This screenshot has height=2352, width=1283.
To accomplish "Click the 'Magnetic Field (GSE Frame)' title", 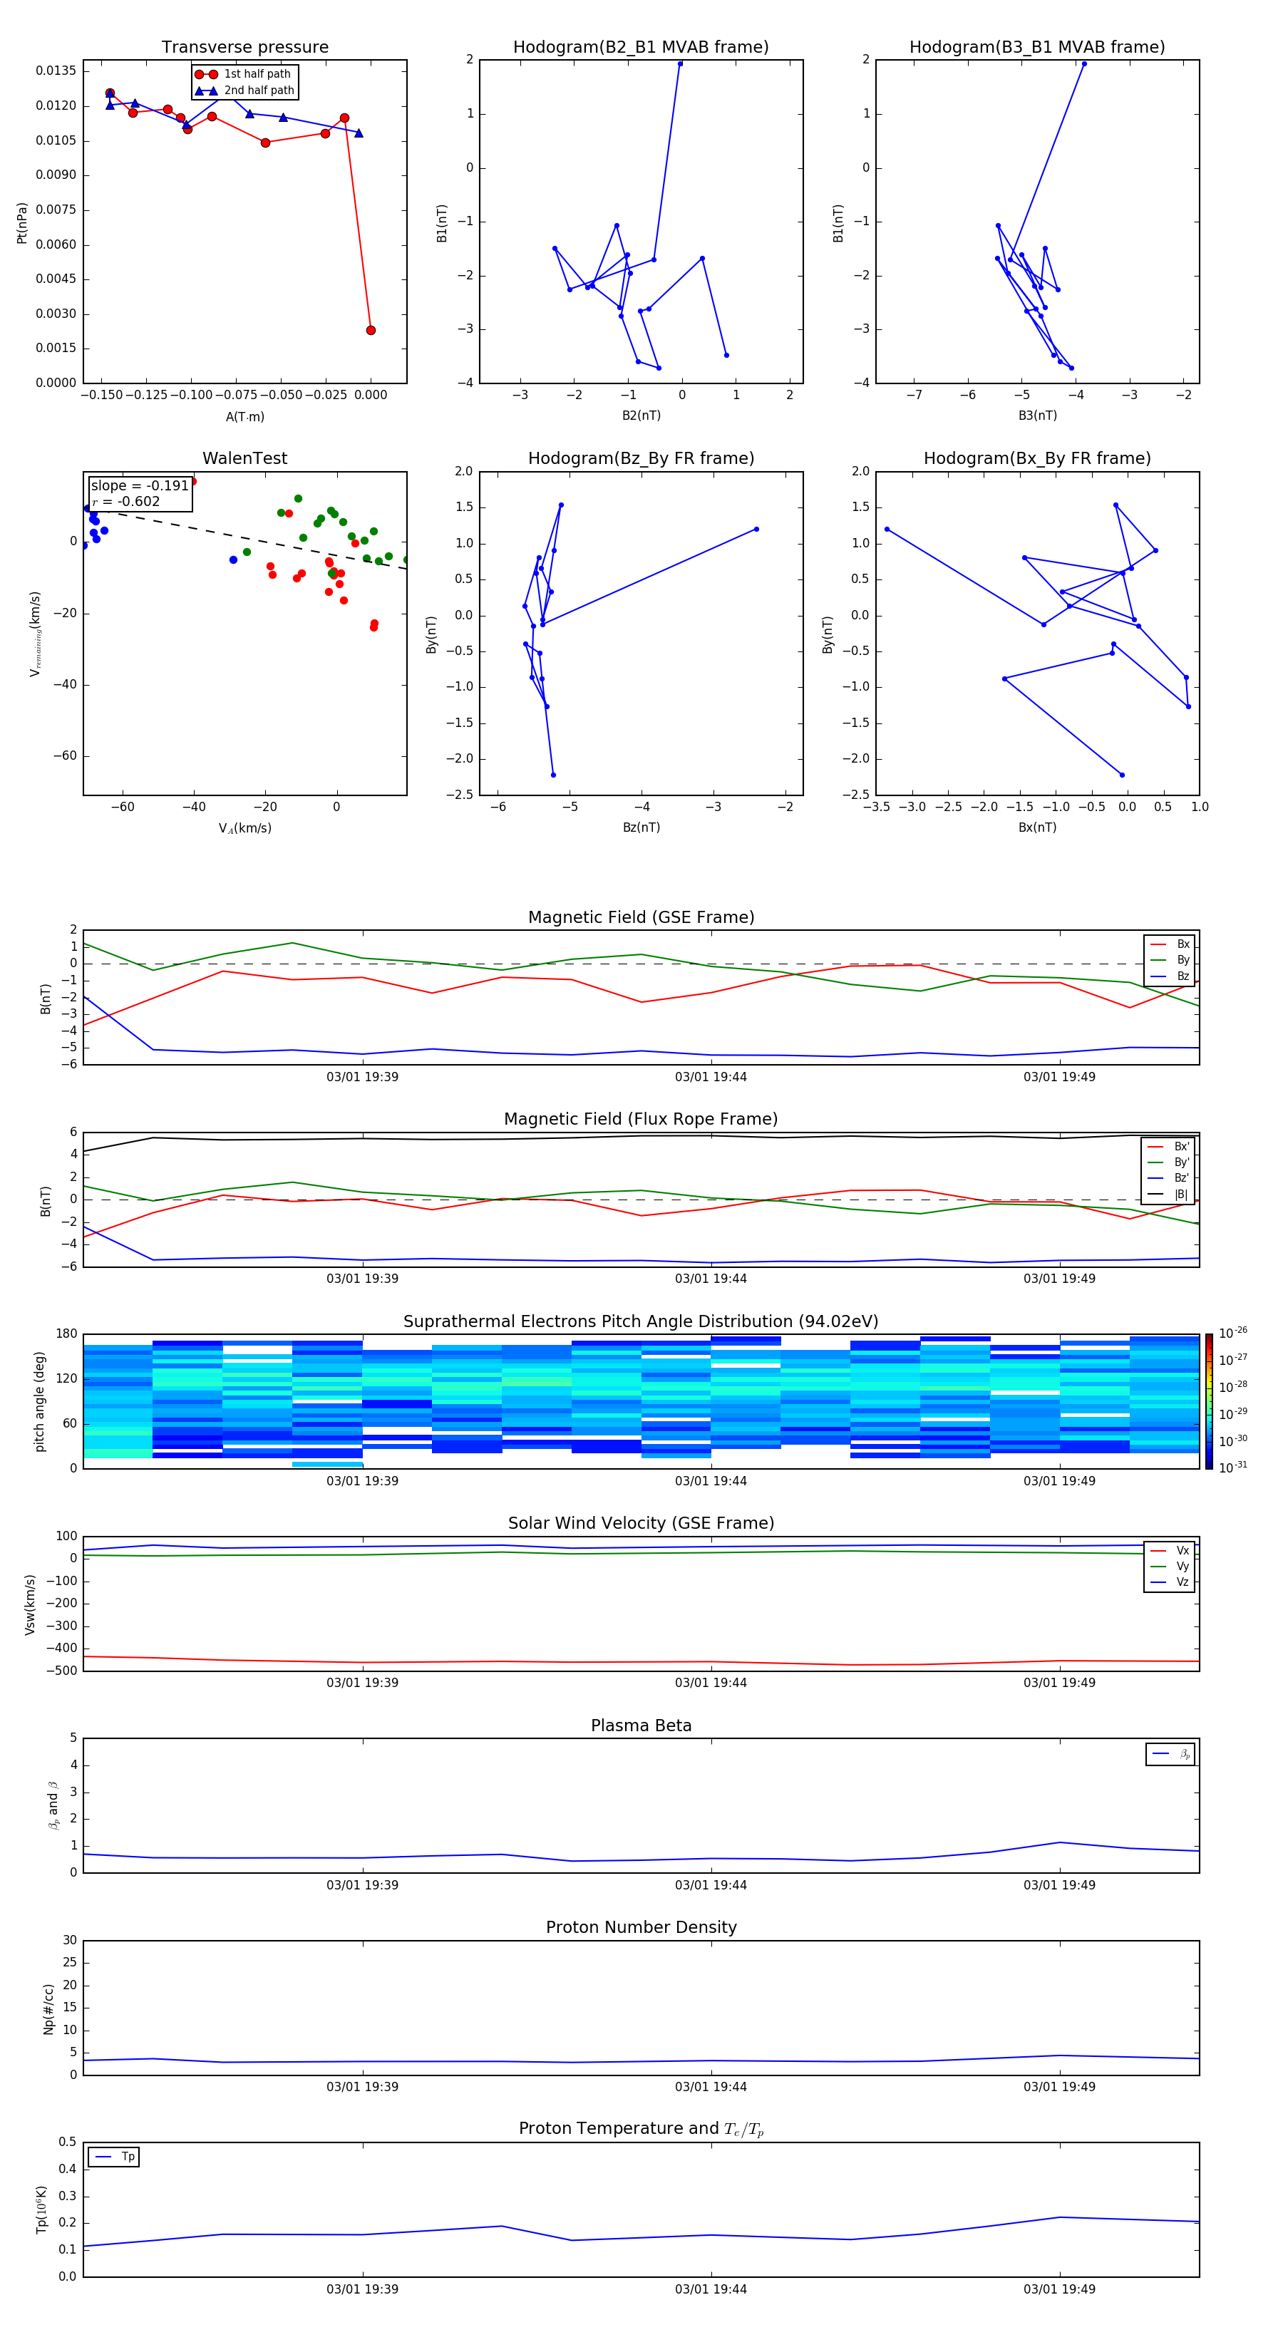I will tap(641, 917).
